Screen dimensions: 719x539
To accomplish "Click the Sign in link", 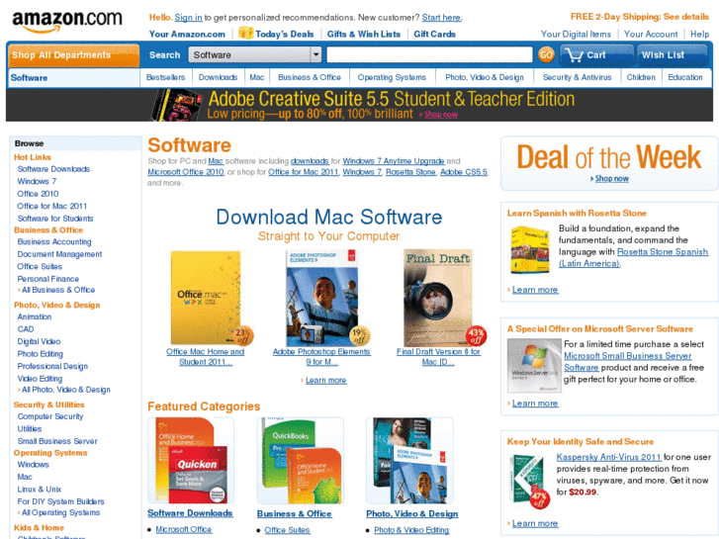I will pyautogui.click(x=188, y=18).
